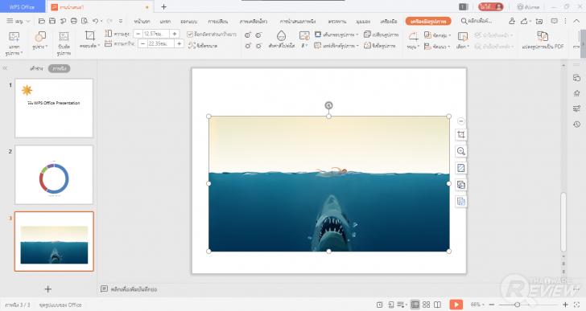Open file with the folder icon
Image resolution: width=586 pixels, height=311 pixels.
[42, 21]
